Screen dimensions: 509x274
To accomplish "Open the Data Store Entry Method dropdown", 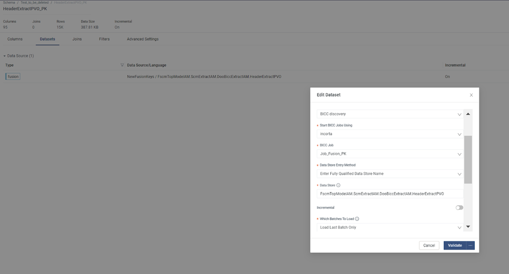I will (390, 174).
